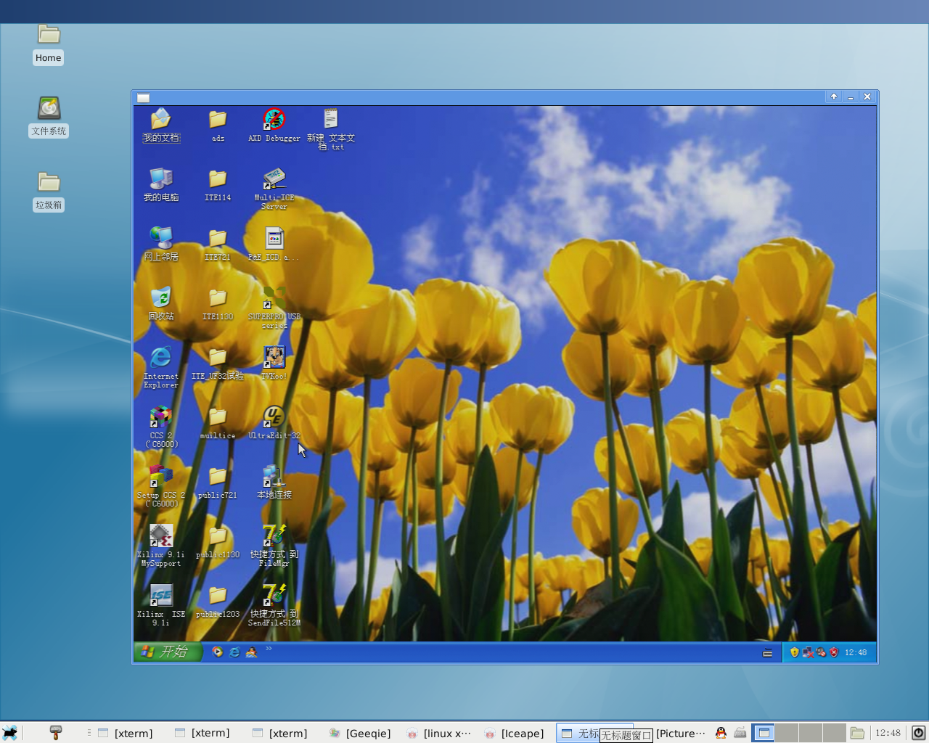
Task: Open the multiice folder
Action: pyautogui.click(x=218, y=422)
